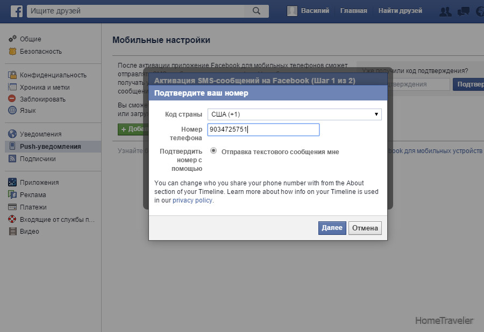Click the Язык globe icon
Viewport: 484px width, 332px height.
(x=12, y=110)
